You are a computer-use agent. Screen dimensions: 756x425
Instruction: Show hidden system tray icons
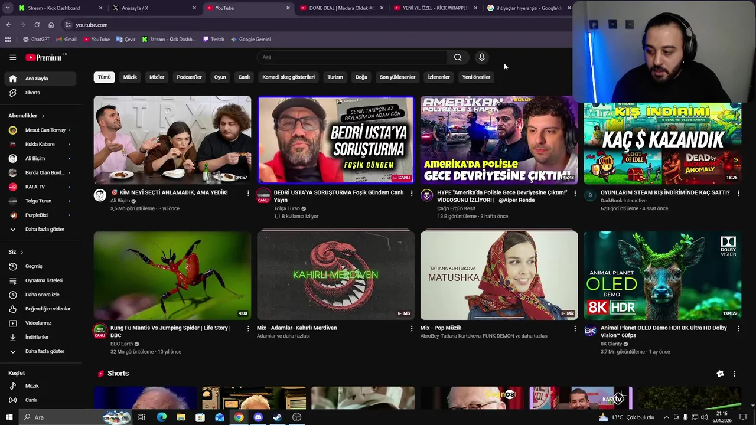point(666,417)
